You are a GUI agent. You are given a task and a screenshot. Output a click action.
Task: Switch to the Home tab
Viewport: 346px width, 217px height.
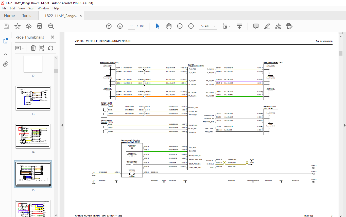(9, 16)
